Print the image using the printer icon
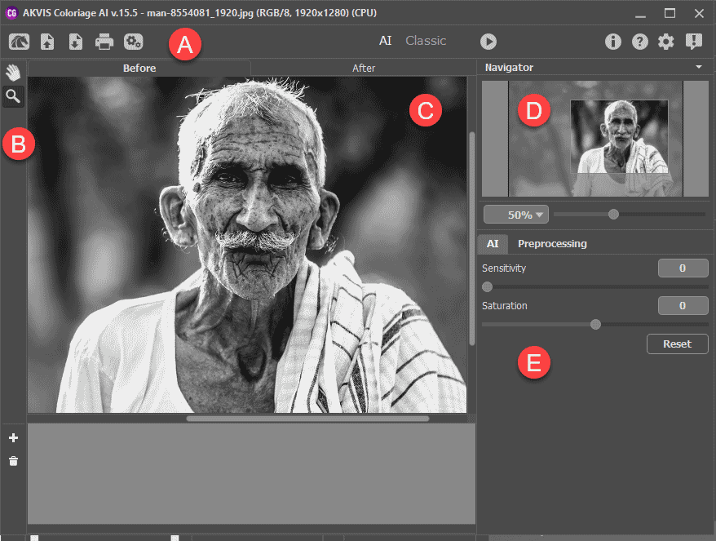This screenshot has height=541, width=716. [104, 41]
